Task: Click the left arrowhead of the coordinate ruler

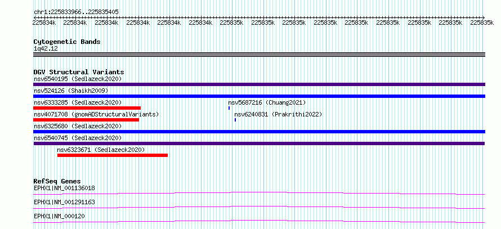Action: point(34,17)
